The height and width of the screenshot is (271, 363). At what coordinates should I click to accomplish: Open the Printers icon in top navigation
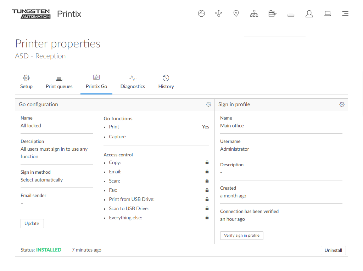tap(272, 14)
